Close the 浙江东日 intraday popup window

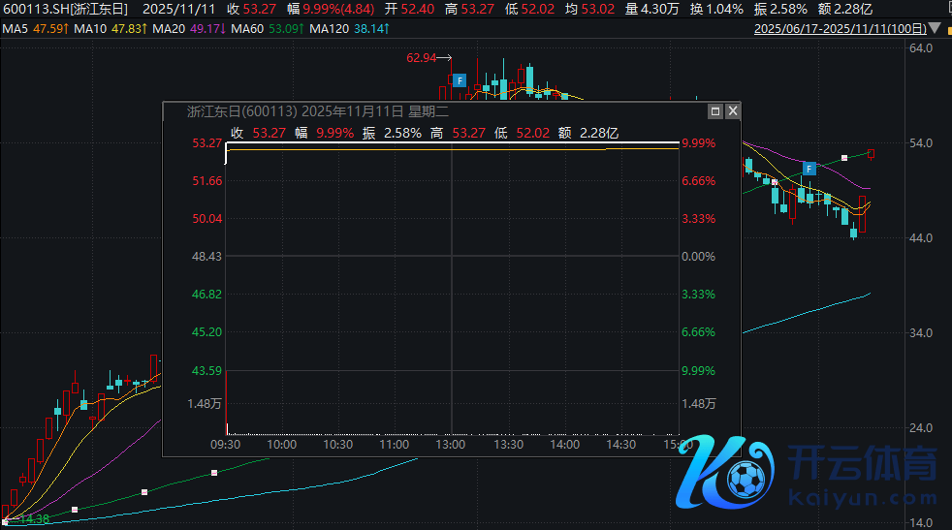pos(733,111)
